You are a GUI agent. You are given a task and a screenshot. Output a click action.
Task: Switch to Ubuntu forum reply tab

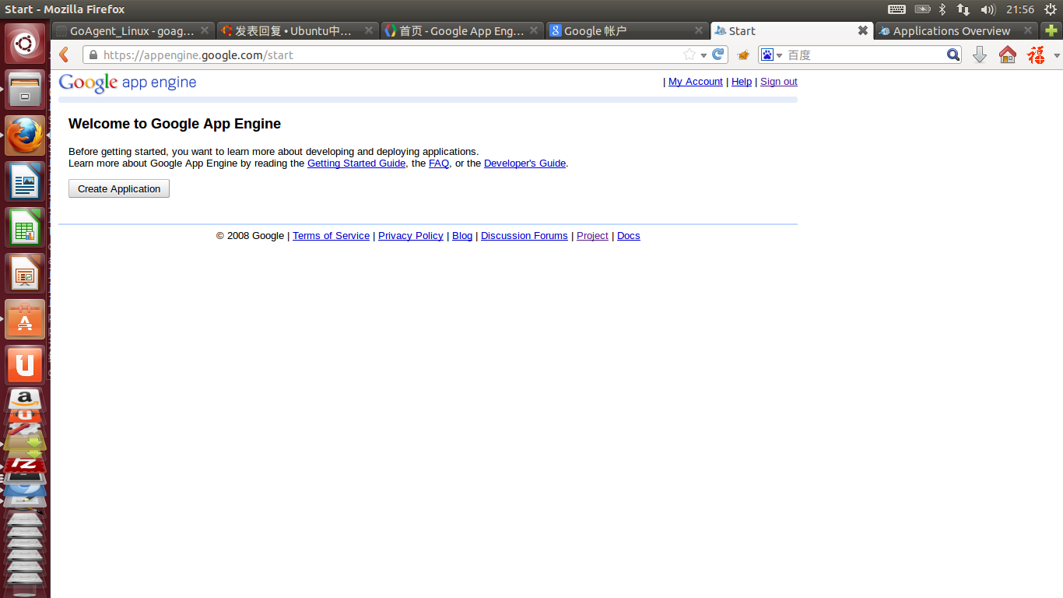click(x=296, y=30)
